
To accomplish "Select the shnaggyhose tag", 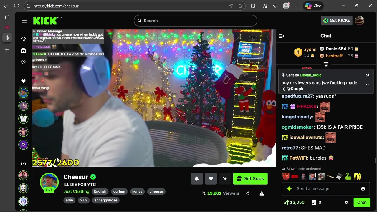I will [x=106, y=200].
